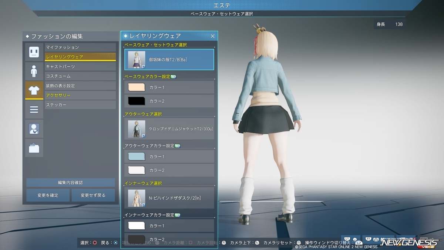The width and height of the screenshot is (444, 250).
Task: Select innerwear N-ビハインドザダスク/2[In] row
Action: (169, 198)
